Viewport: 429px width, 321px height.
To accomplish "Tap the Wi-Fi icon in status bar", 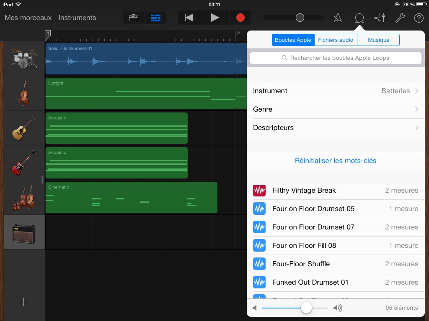I will pyautogui.click(x=18, y=4).
